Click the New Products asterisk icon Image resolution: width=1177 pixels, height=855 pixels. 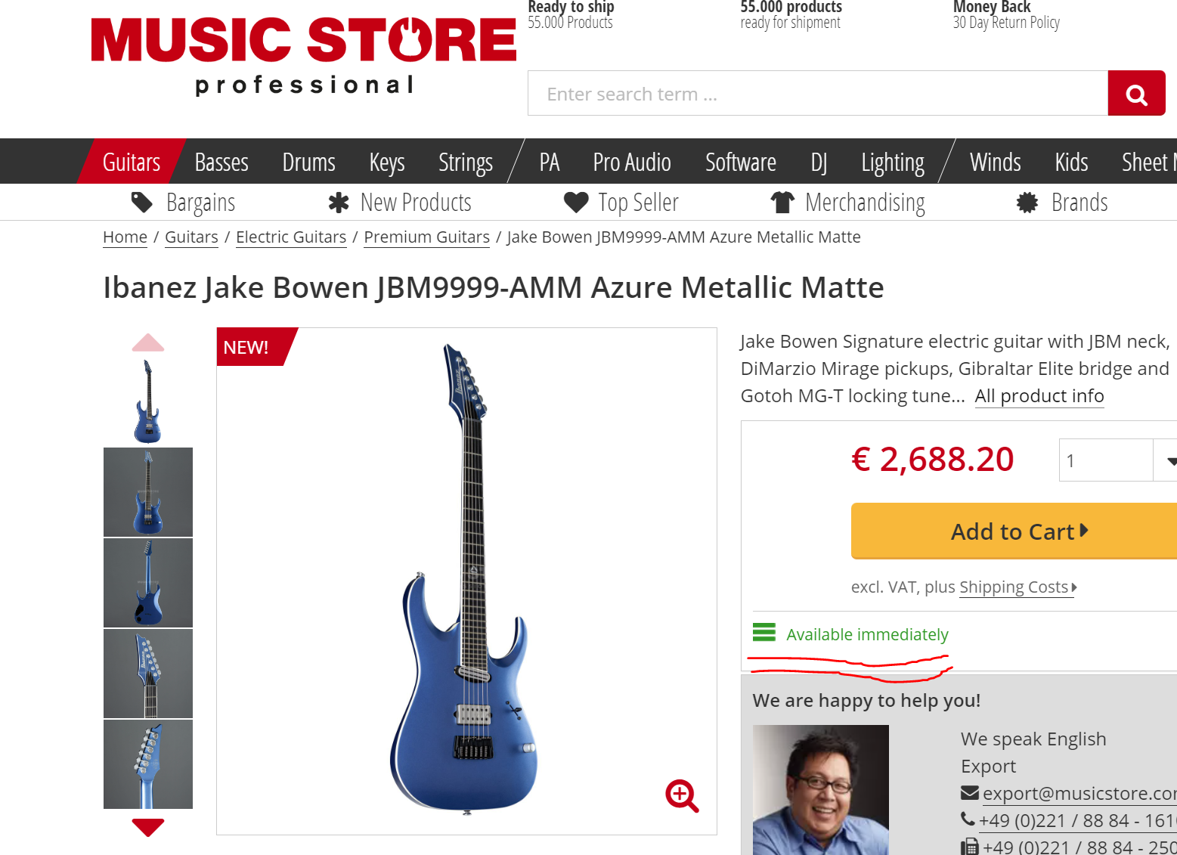tap(339, 203)
